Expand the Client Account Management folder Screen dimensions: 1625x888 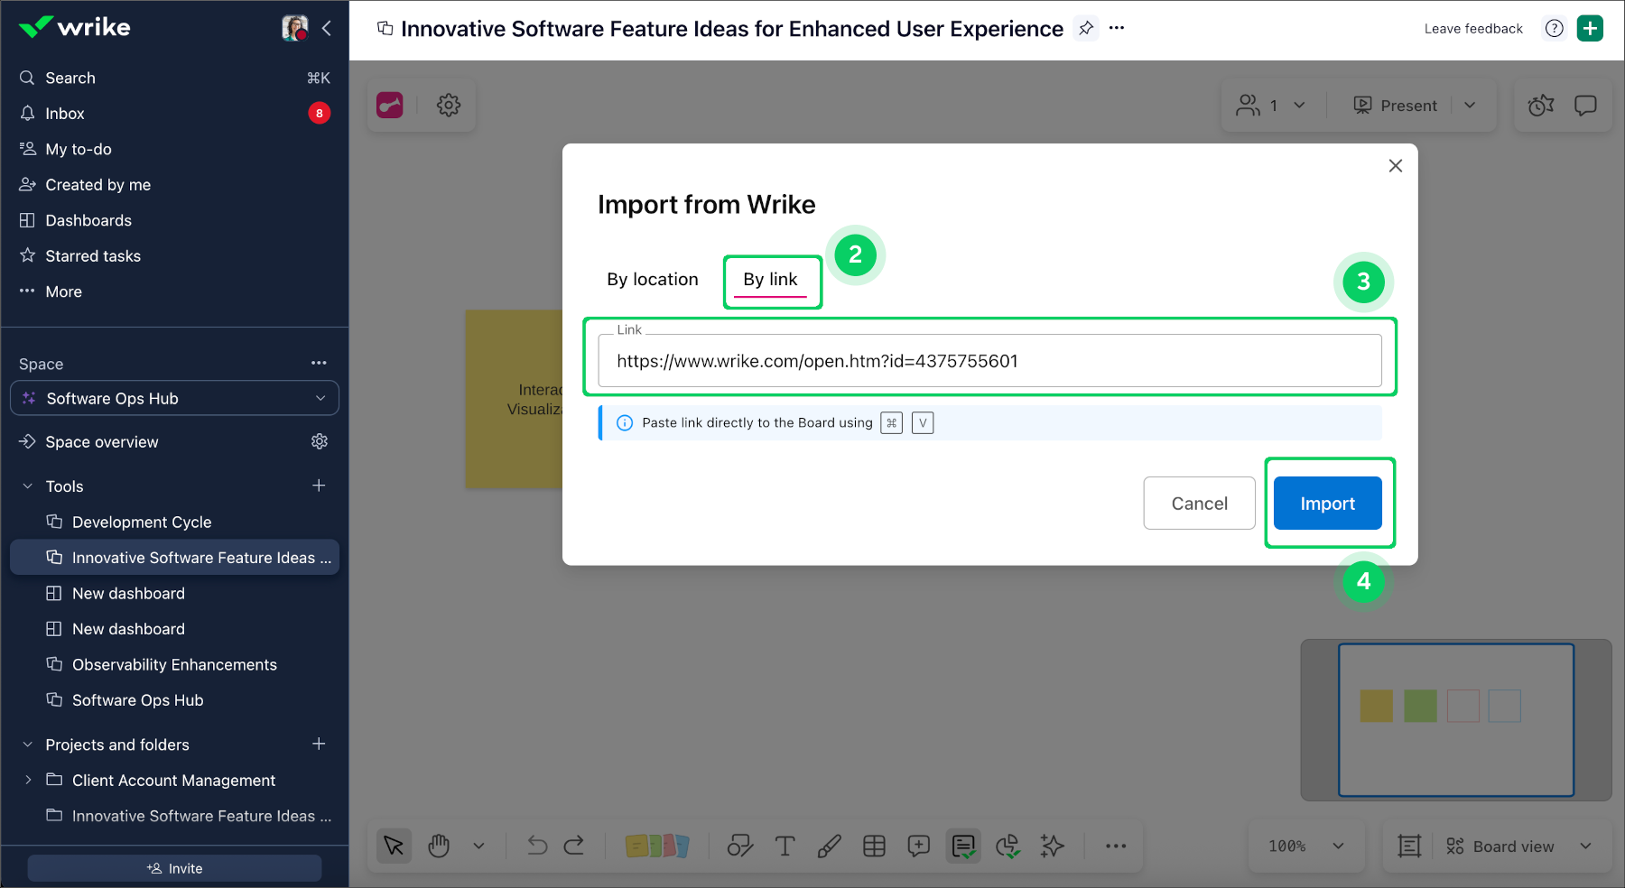coord(28,781)
